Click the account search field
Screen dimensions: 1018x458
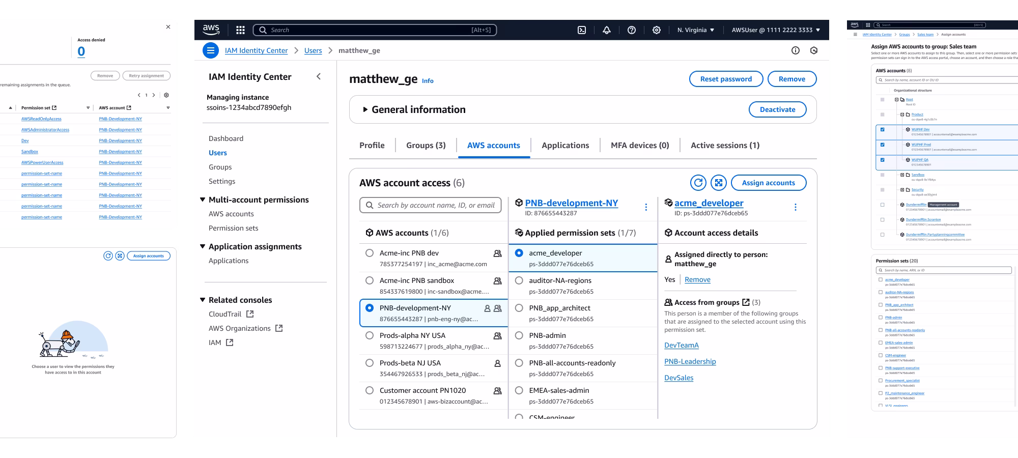click(x=430, y=205)
